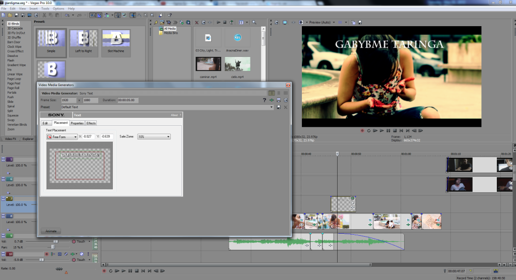
Task: Open the Insert menu
Action: (33, 9)
